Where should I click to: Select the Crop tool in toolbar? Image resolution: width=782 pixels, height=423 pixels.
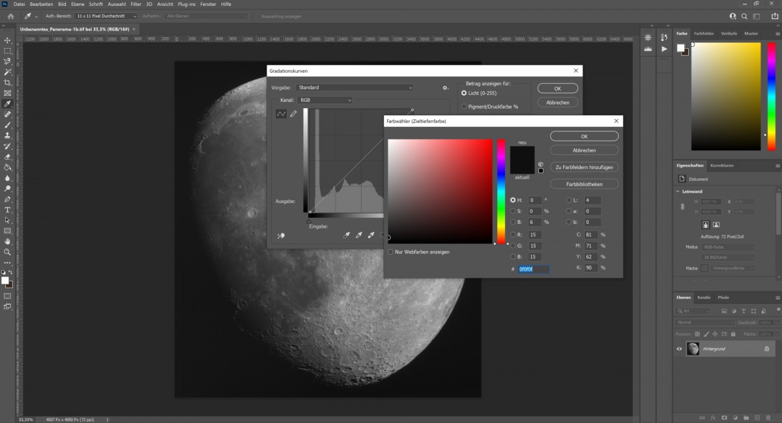click(x=8, y=83)
